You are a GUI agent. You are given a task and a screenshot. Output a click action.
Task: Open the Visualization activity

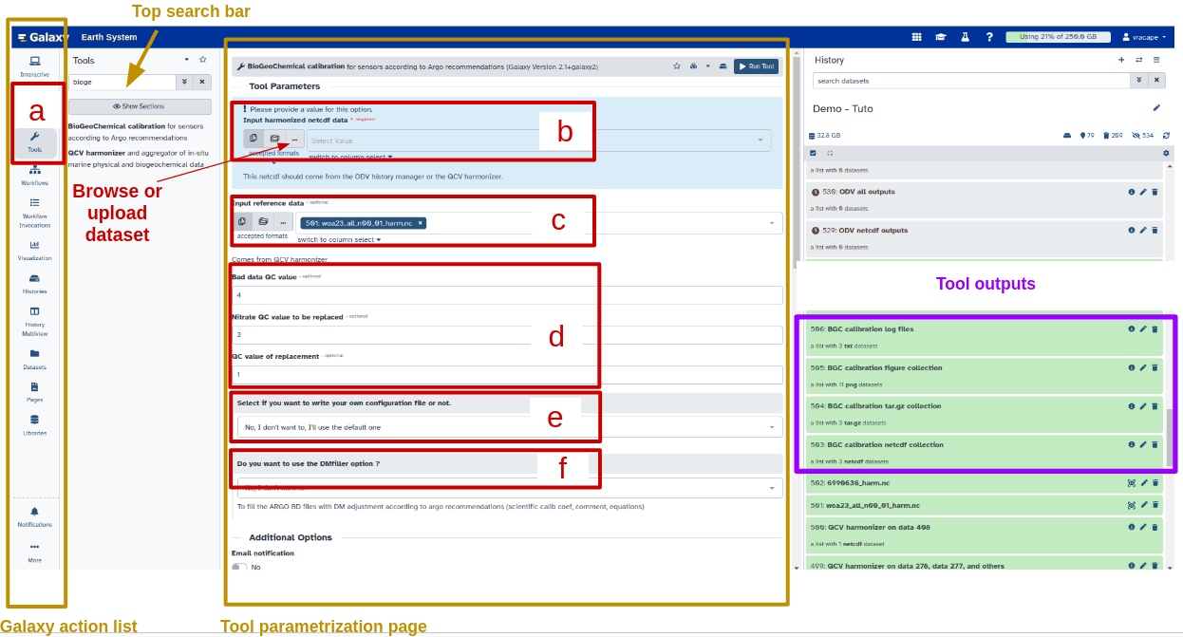click(x=34, y=249)
